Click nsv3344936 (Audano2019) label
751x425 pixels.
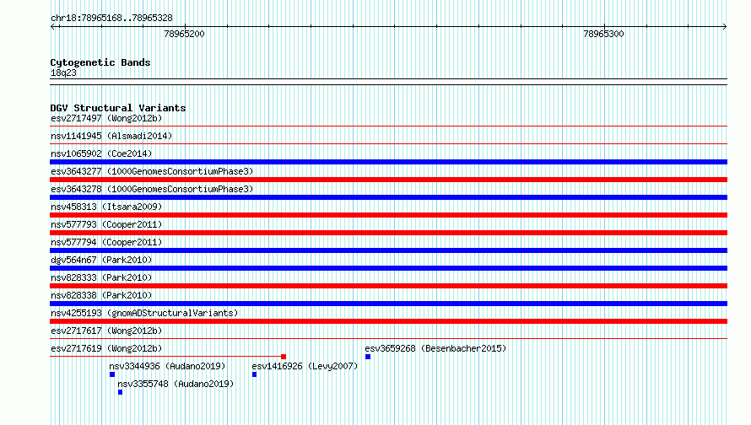pyautogui.click(x=167, y=366)
